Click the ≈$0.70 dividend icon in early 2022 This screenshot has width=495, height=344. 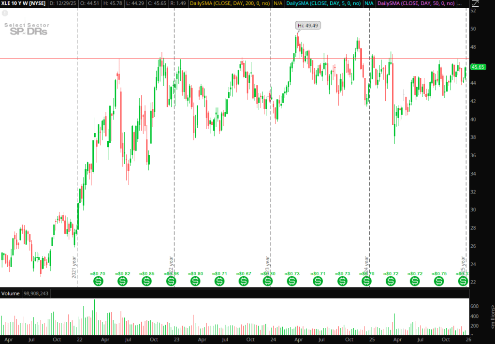(x=98, y=281)
